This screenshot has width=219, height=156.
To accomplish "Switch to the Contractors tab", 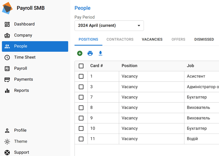I will (x=120, y=39).
